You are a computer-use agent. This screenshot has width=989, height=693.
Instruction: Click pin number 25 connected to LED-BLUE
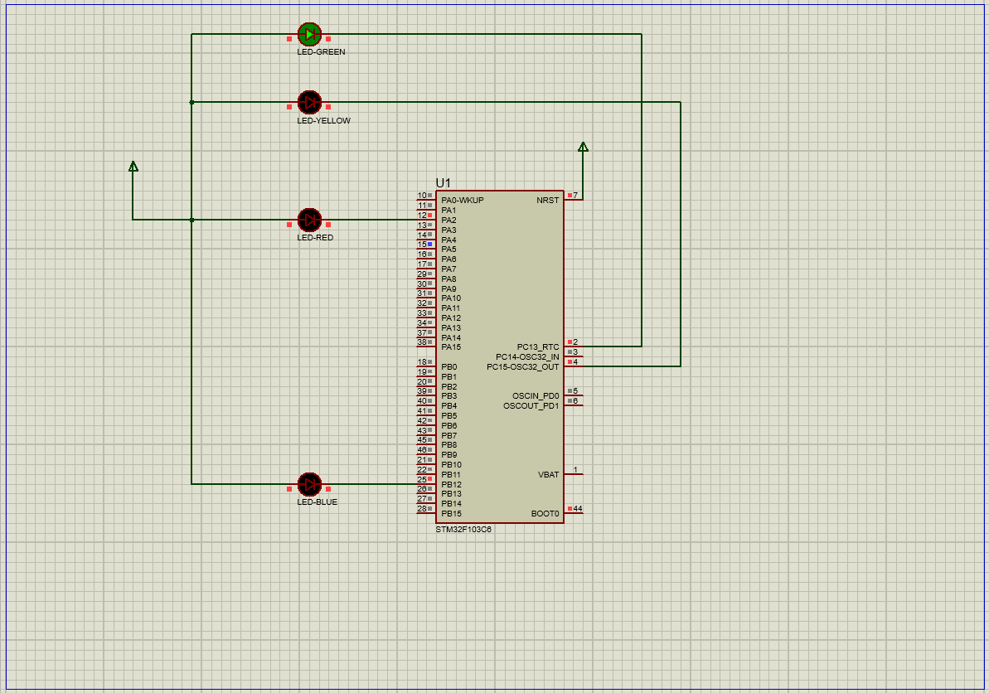[x=422, y=480]
